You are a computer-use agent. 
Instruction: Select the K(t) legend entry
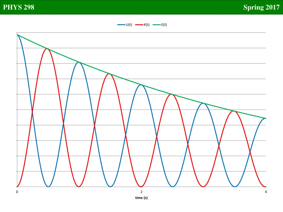pos(142,25)
